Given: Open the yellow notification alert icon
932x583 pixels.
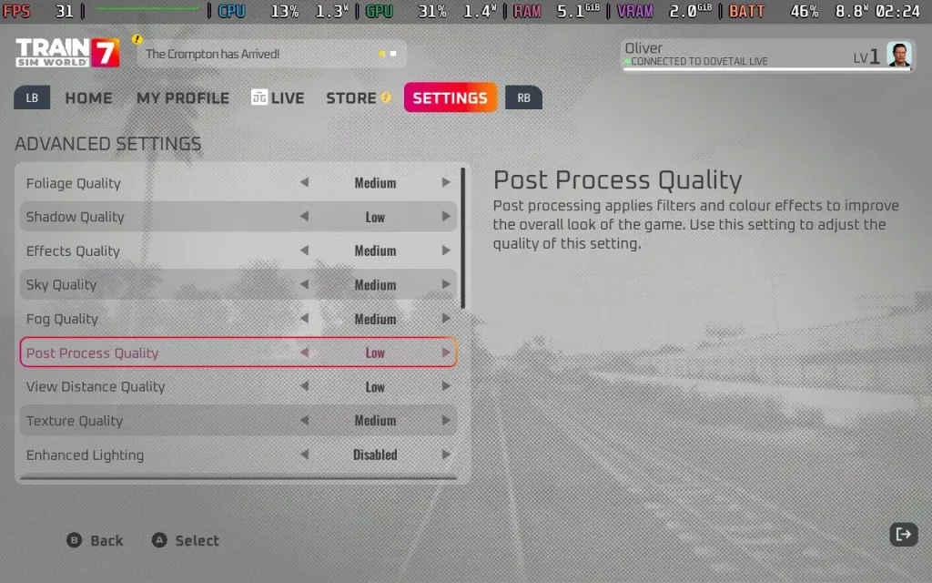Looking at the screenshot, I should [x=137, y=39].
